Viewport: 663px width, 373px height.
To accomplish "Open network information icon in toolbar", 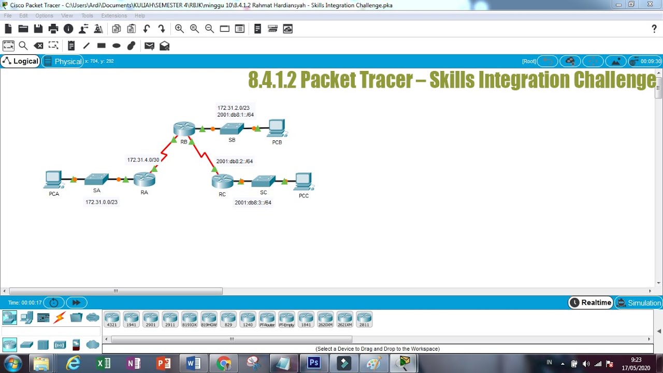I will click(x=68, y=29).
